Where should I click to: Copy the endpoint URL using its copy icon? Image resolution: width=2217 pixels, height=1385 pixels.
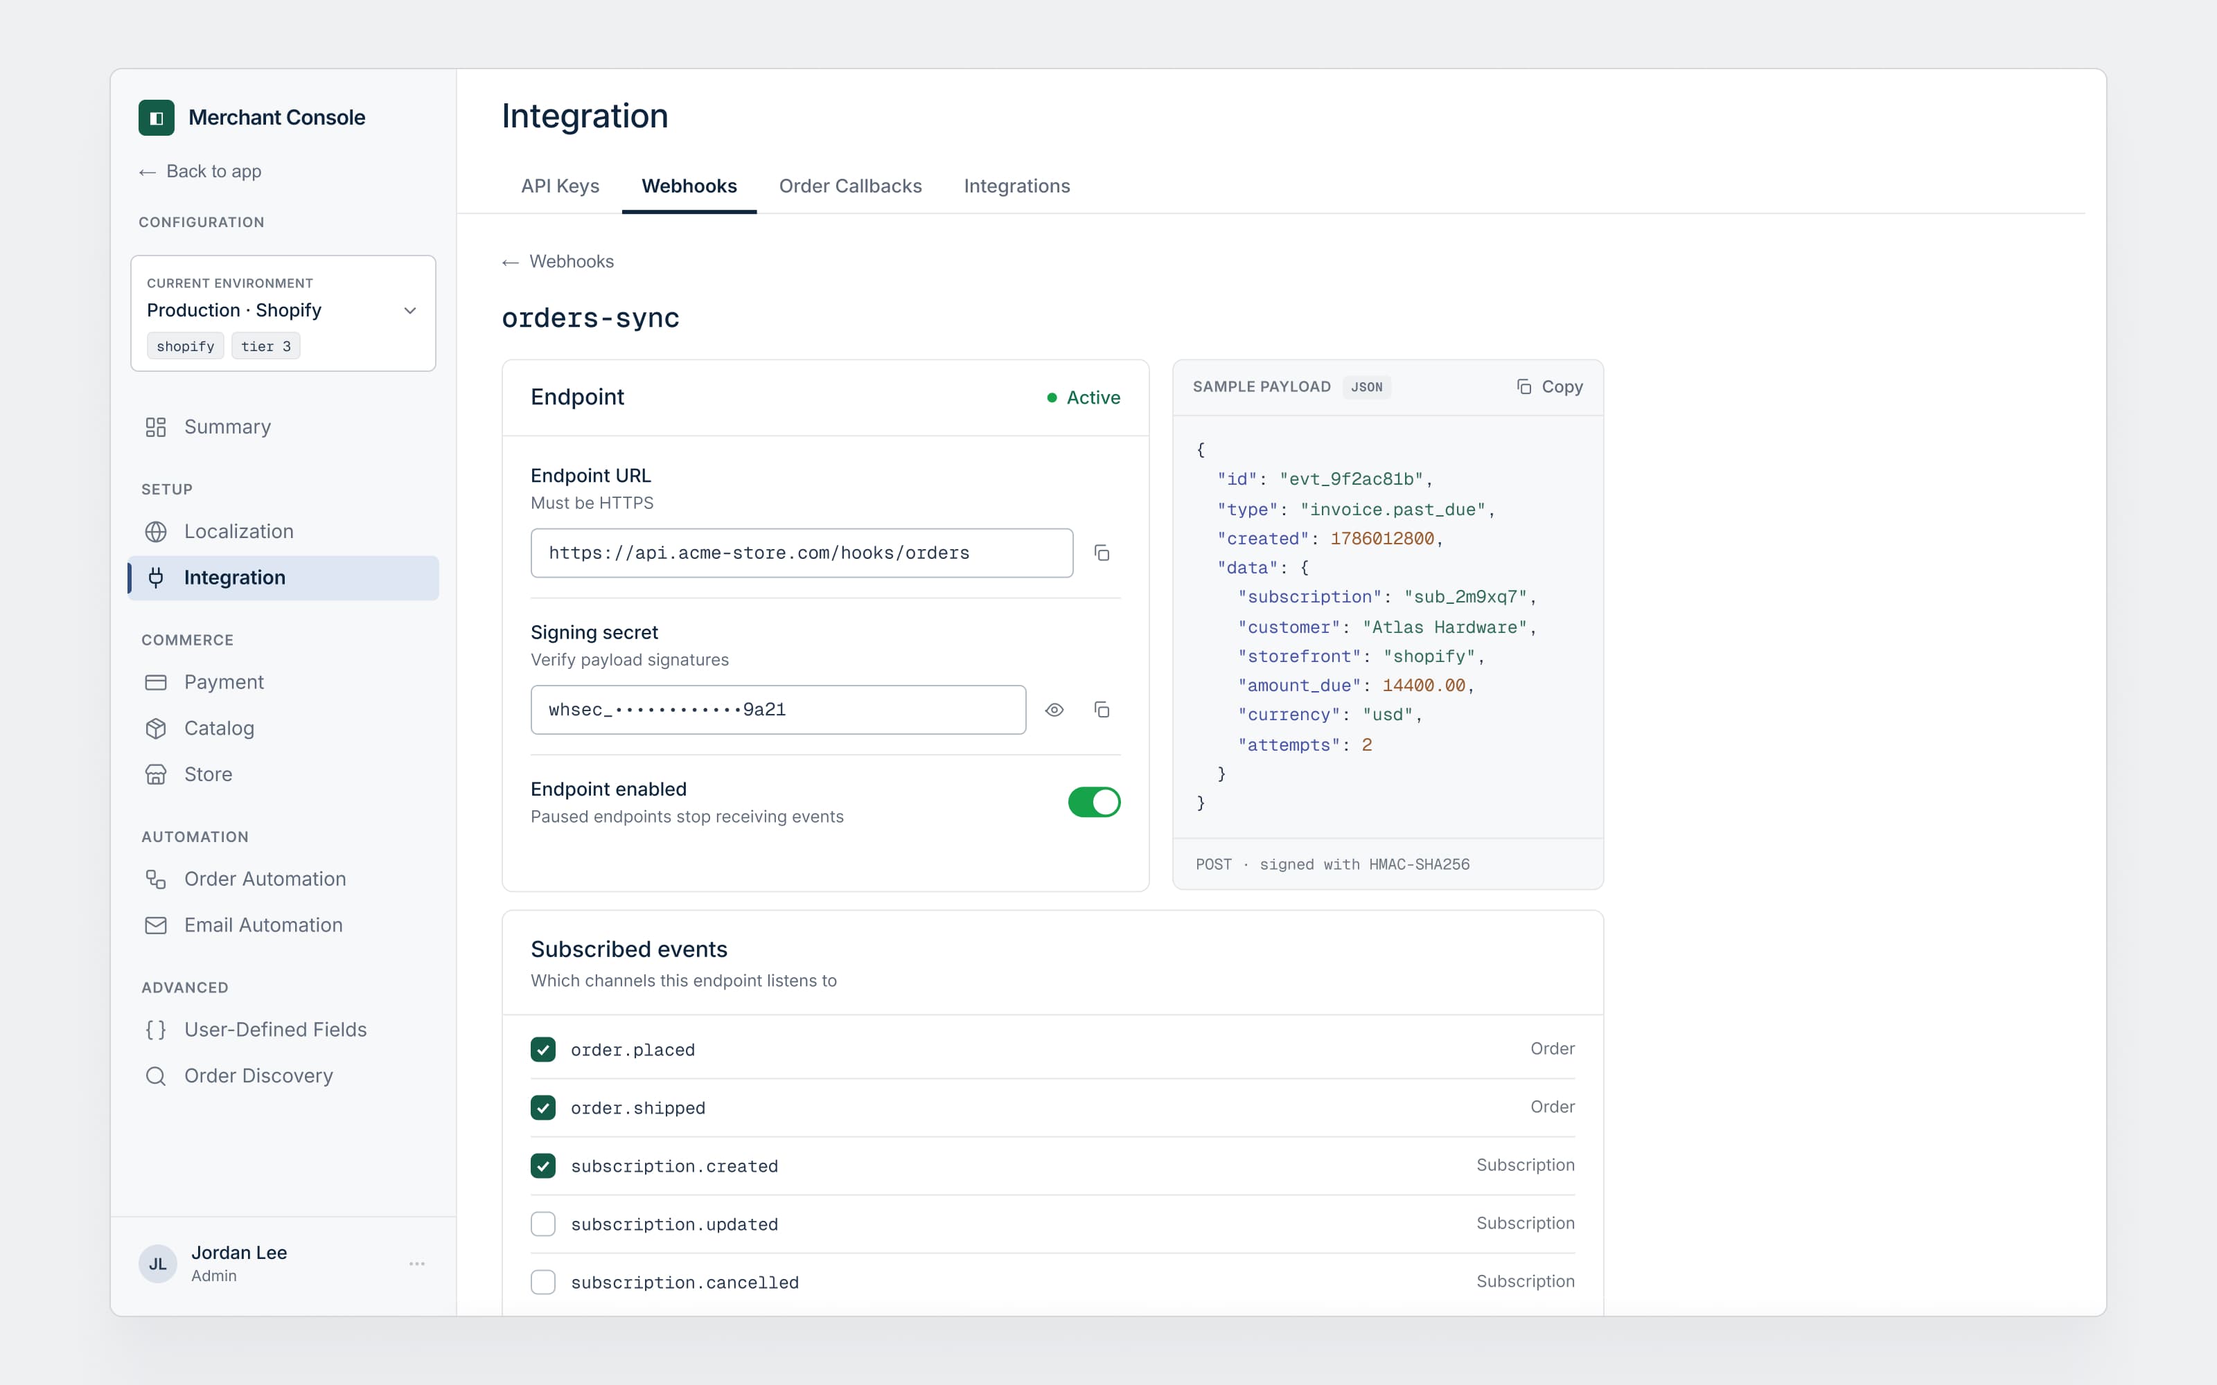pos(1102,553)
